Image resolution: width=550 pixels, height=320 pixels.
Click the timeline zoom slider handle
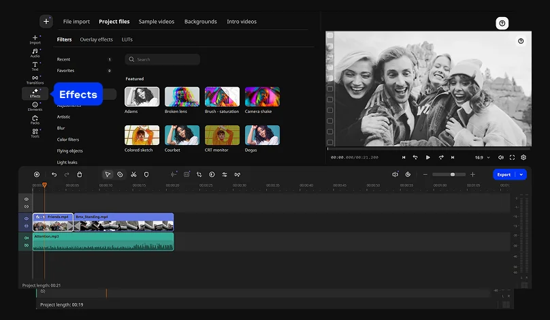[x=453, y=174]
